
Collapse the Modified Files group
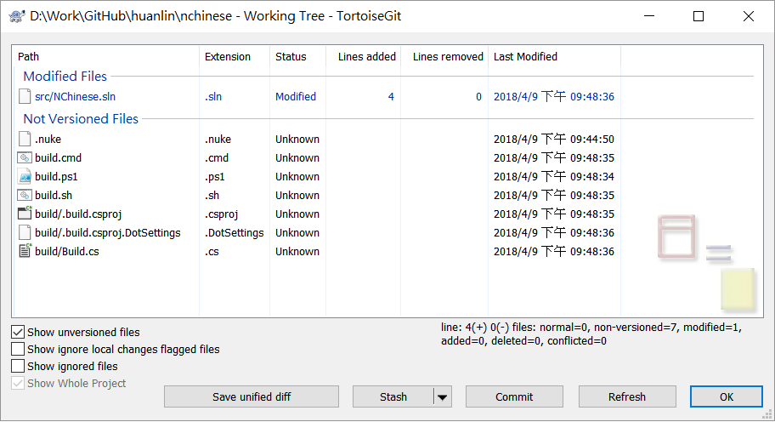pyautogui.click(x=65, y=77)
